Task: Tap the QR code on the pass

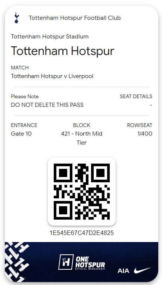Action: 81,192
